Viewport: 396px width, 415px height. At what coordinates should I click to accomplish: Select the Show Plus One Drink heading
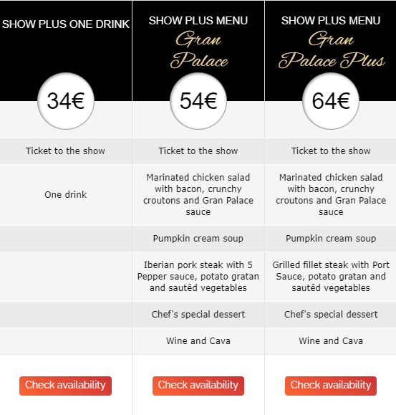(66, 24)
